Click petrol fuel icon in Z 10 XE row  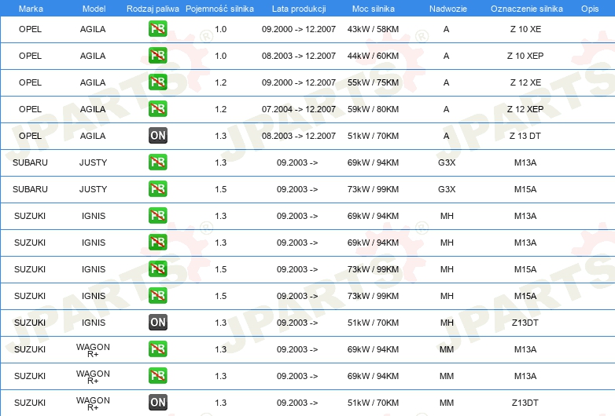coord(157,29)
